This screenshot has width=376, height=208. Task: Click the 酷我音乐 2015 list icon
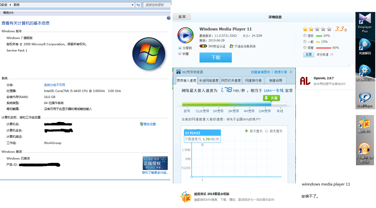[185, 197]
